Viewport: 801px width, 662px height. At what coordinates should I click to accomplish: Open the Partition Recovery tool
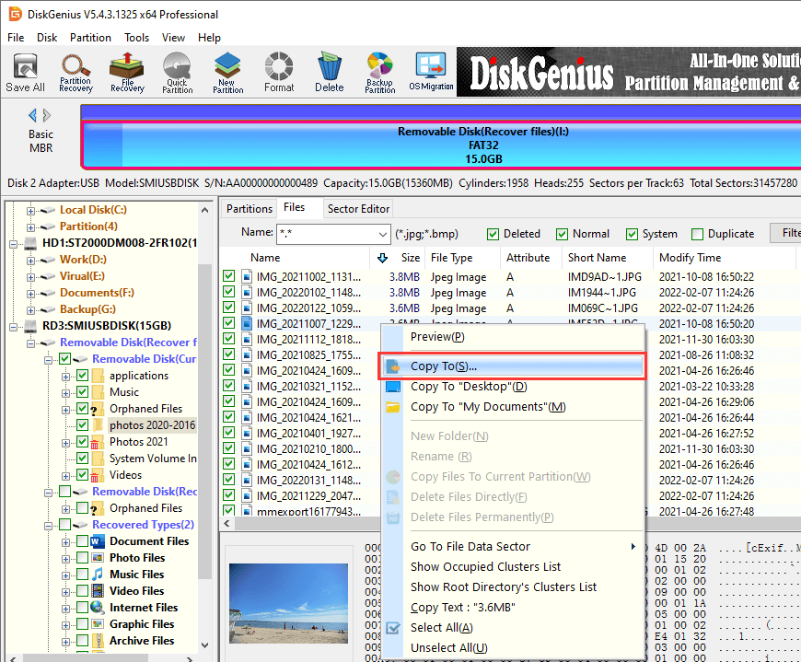(x=75, y=73)
